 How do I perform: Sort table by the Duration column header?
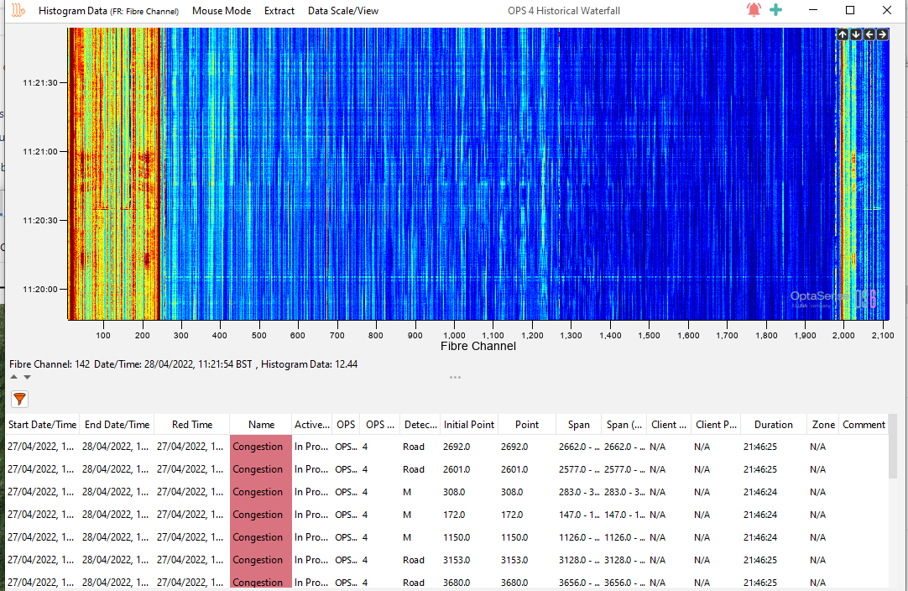click(773, 425)
